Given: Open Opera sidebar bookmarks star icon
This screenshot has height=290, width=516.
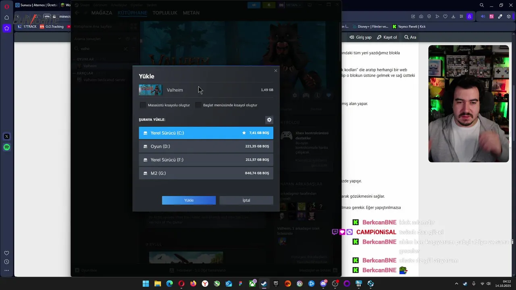Looking at the screenshot, I should tap(6, 28).
